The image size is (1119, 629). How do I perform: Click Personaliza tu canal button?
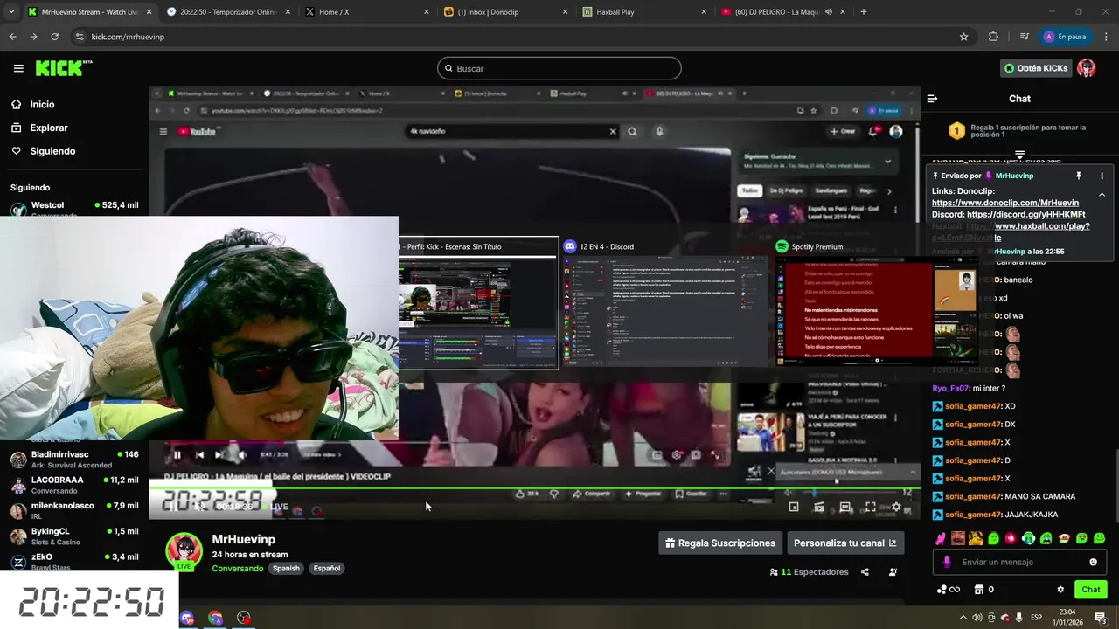(845, 543)
